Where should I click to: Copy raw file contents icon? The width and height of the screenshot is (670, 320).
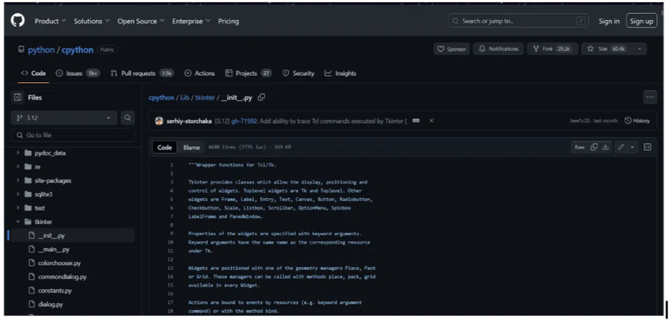coord(594,147)
